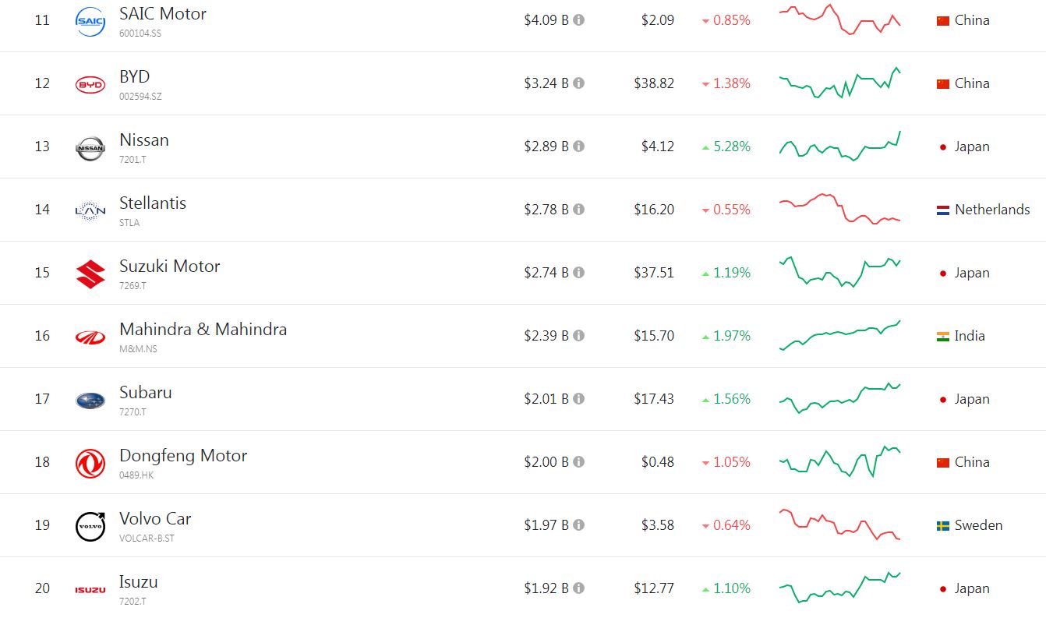Click the Suzuki red S logo
Viewport: 1046px width, 618px height.
point(90,274)
